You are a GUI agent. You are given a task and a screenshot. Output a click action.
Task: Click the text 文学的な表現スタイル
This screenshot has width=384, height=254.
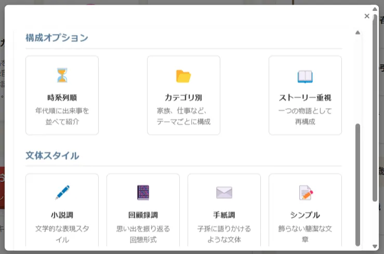(x=62, y=234)
